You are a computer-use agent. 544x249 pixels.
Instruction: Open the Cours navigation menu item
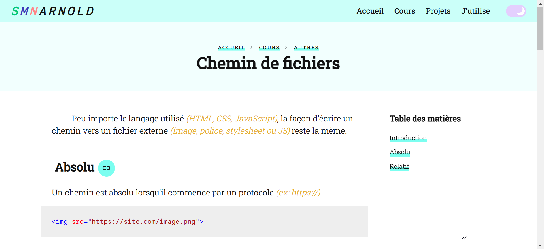(405, 11)
